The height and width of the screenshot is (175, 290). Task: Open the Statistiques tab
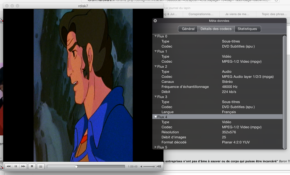pyautogui.click(x=247, y=29)
